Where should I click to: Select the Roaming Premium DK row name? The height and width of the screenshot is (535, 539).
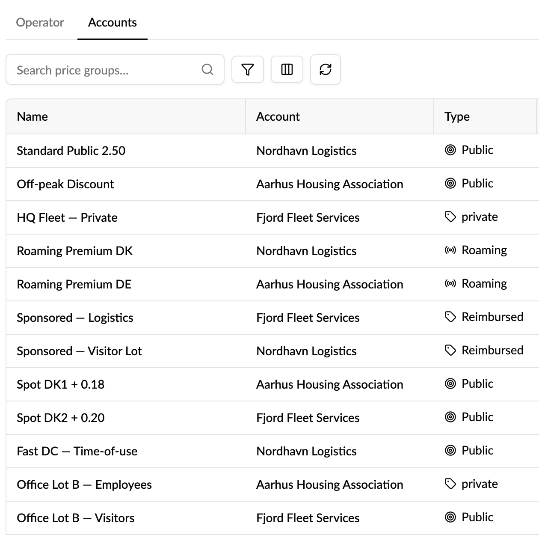coord(75,251)
